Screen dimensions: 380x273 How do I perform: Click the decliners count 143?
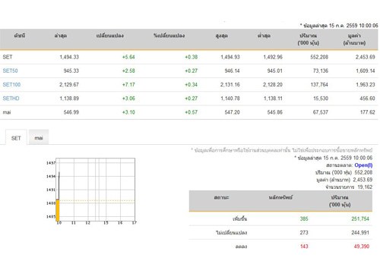(304, 246)
